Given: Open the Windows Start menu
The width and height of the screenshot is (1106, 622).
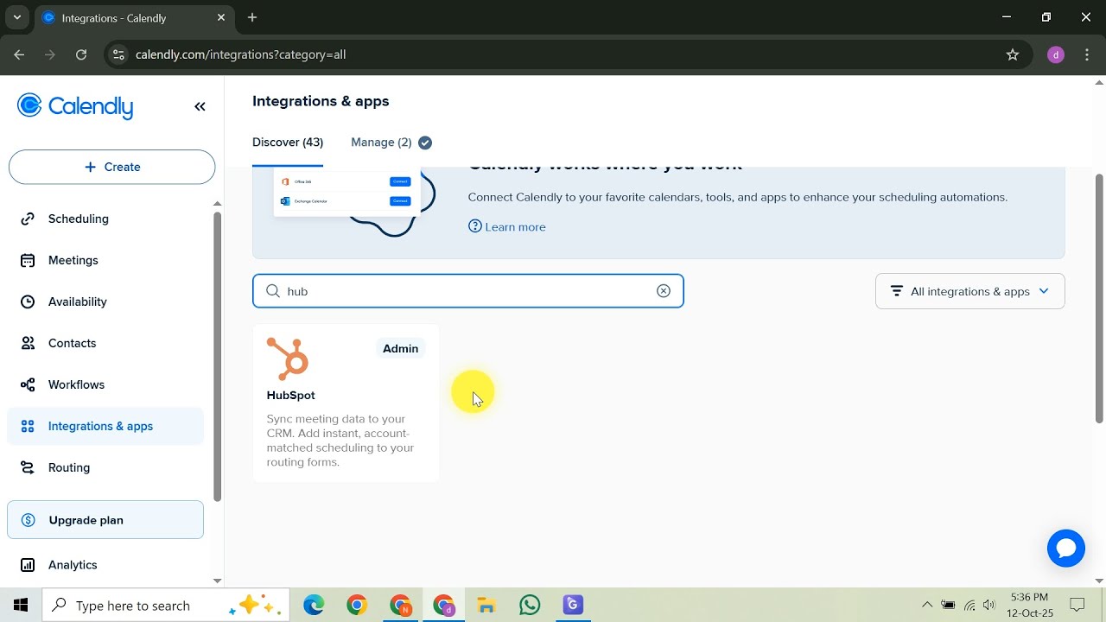Looking at the screenshot, I should point(21,606).
